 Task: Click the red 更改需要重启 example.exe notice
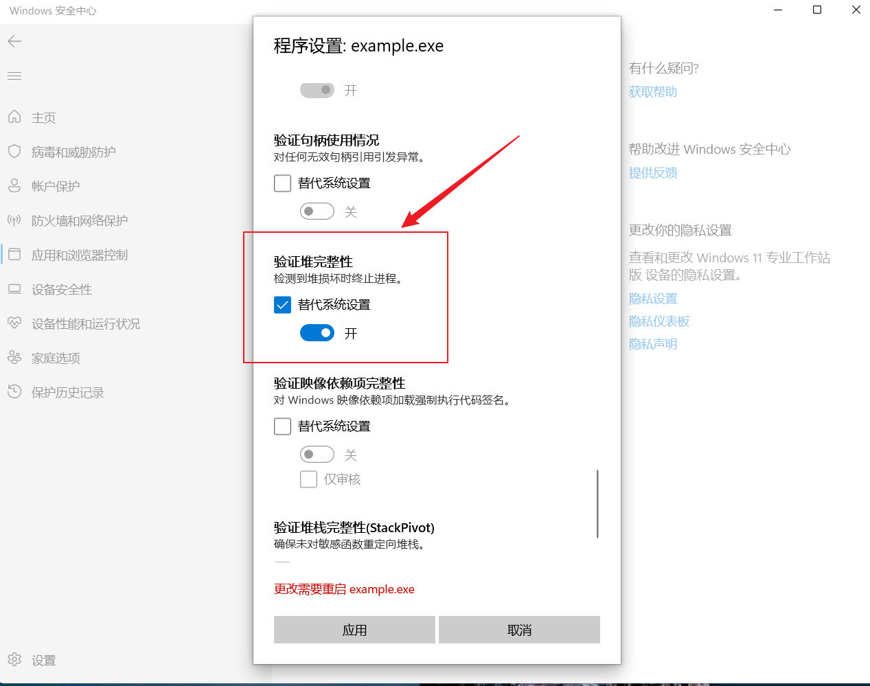(x=344, y=589)
